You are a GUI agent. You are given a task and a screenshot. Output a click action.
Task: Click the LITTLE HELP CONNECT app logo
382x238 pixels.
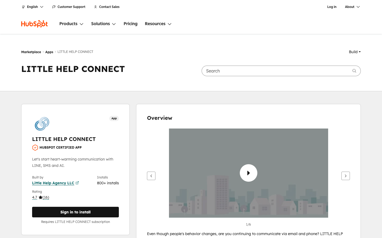42,123
